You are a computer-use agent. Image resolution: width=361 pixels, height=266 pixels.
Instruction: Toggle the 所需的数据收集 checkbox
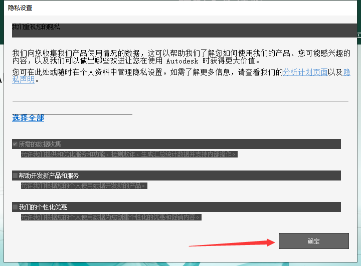point(15,144)
